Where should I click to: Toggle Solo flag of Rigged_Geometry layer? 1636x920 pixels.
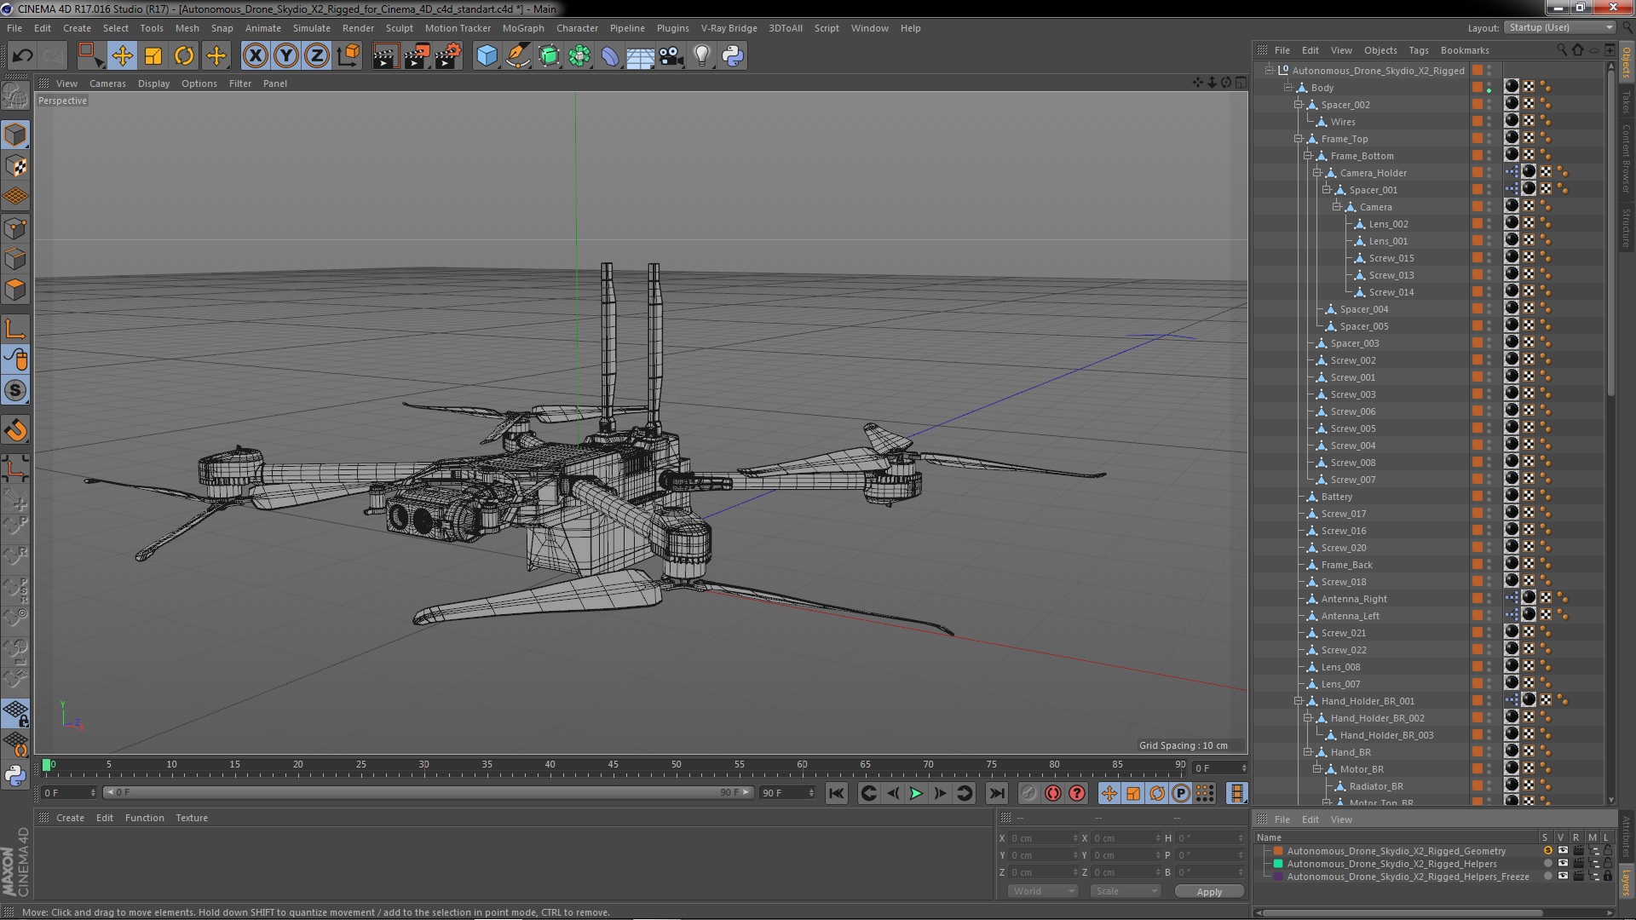pos(1547,851)
